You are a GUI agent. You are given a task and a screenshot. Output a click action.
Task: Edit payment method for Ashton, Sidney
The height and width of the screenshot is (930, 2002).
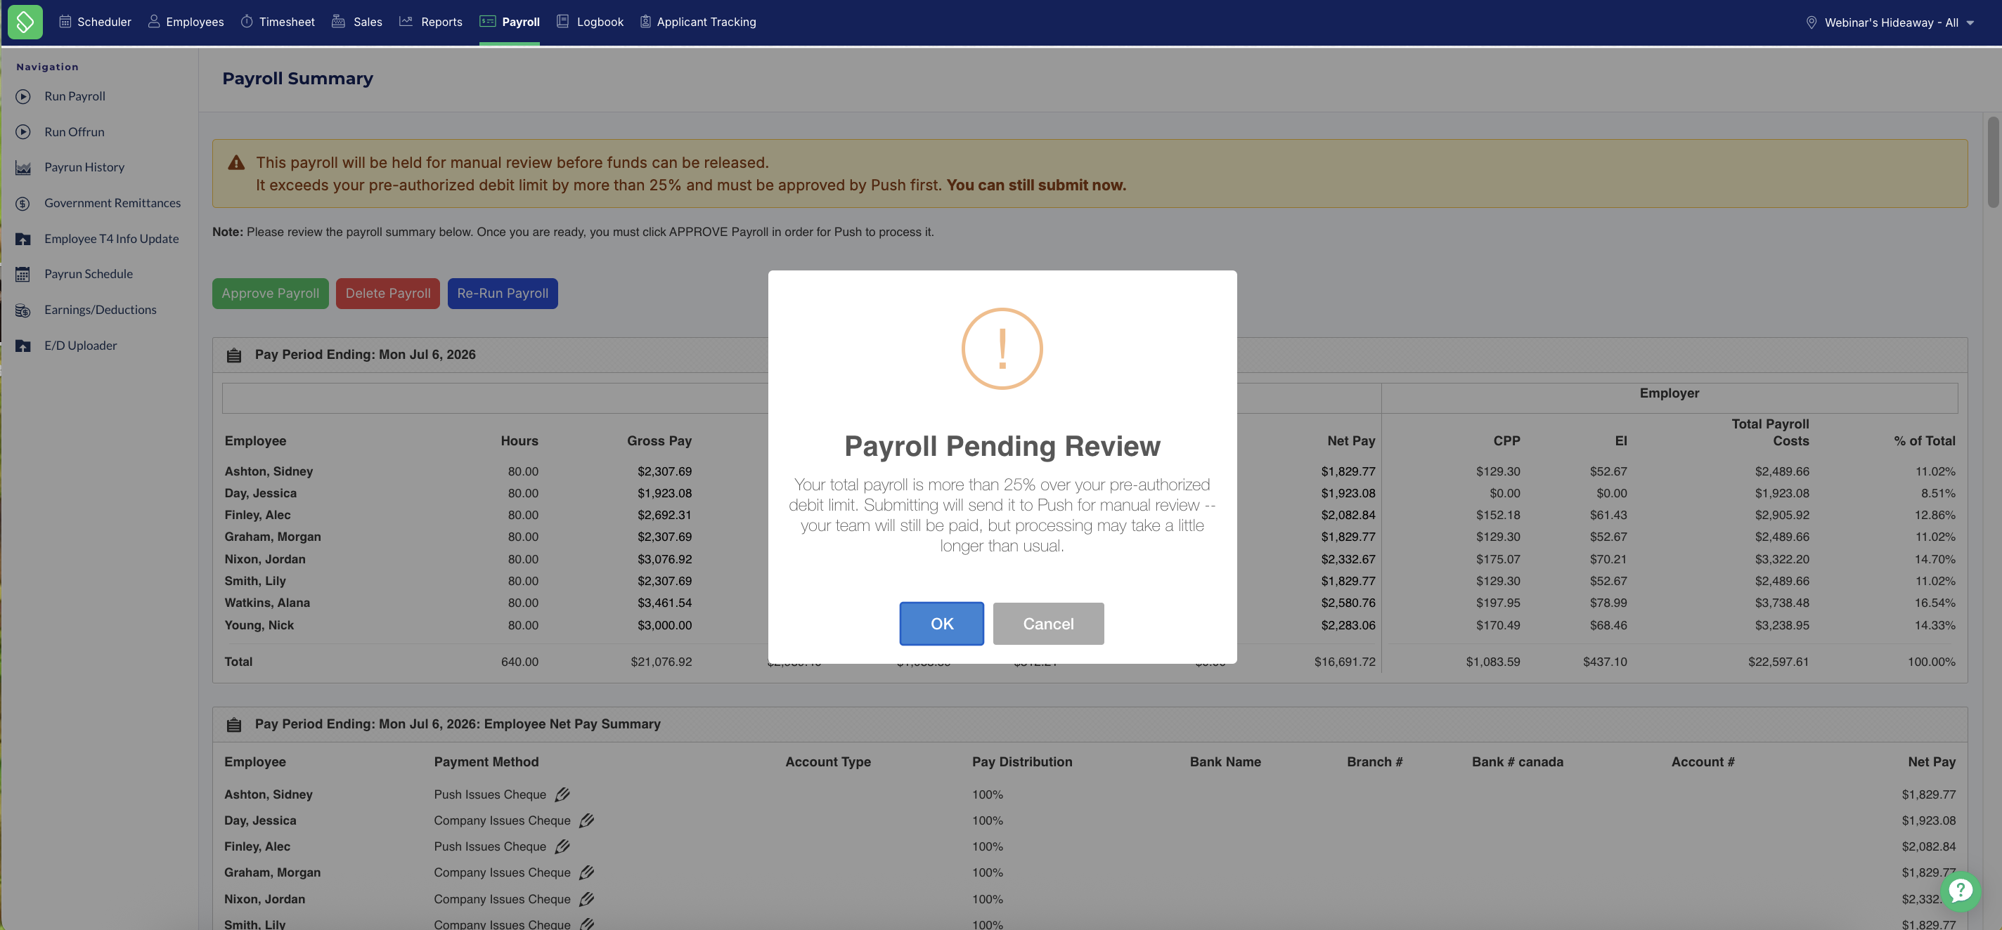562,794
